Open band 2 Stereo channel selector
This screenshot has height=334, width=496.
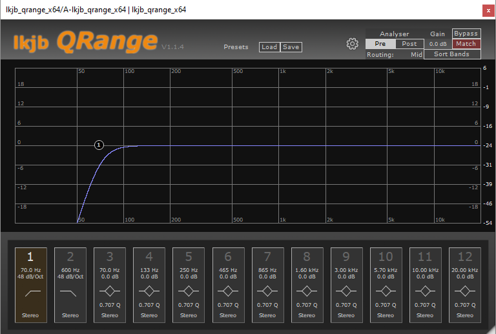point(70,315)
